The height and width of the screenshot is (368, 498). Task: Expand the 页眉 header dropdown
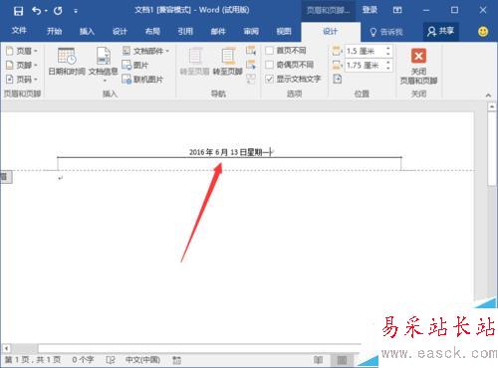pos(22,51)
